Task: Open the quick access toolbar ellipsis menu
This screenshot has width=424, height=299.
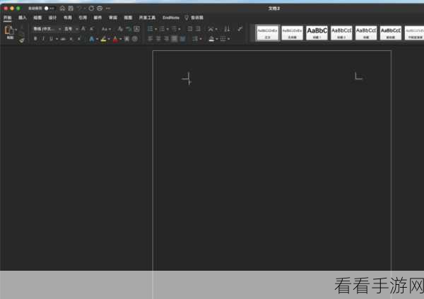Action: pos(108,8)
